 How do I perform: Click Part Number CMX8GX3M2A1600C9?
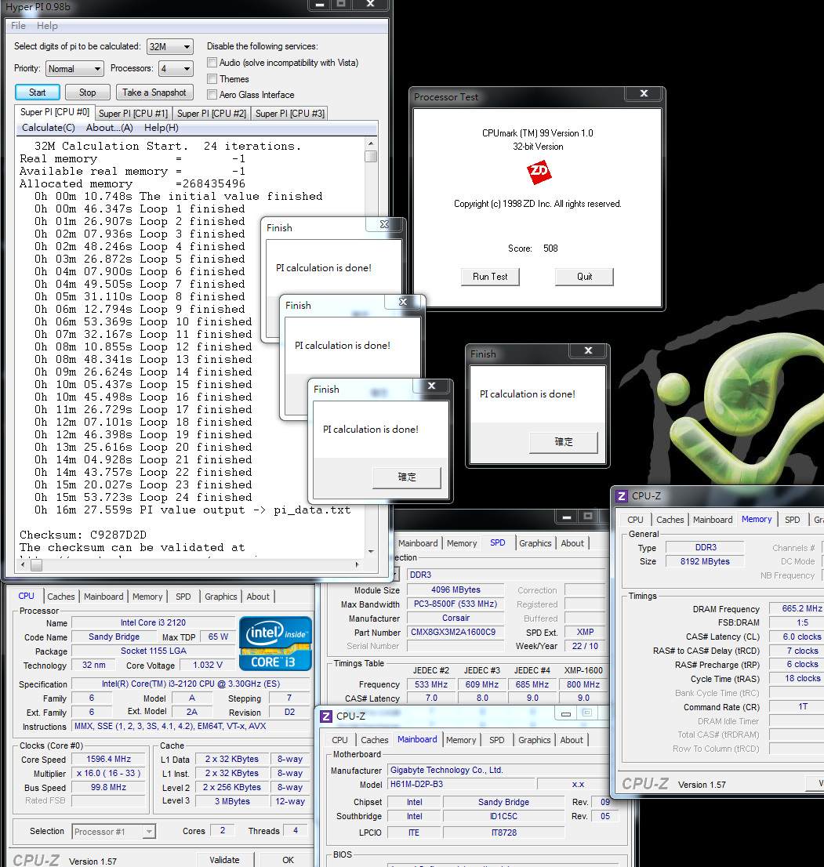(456, 632)
